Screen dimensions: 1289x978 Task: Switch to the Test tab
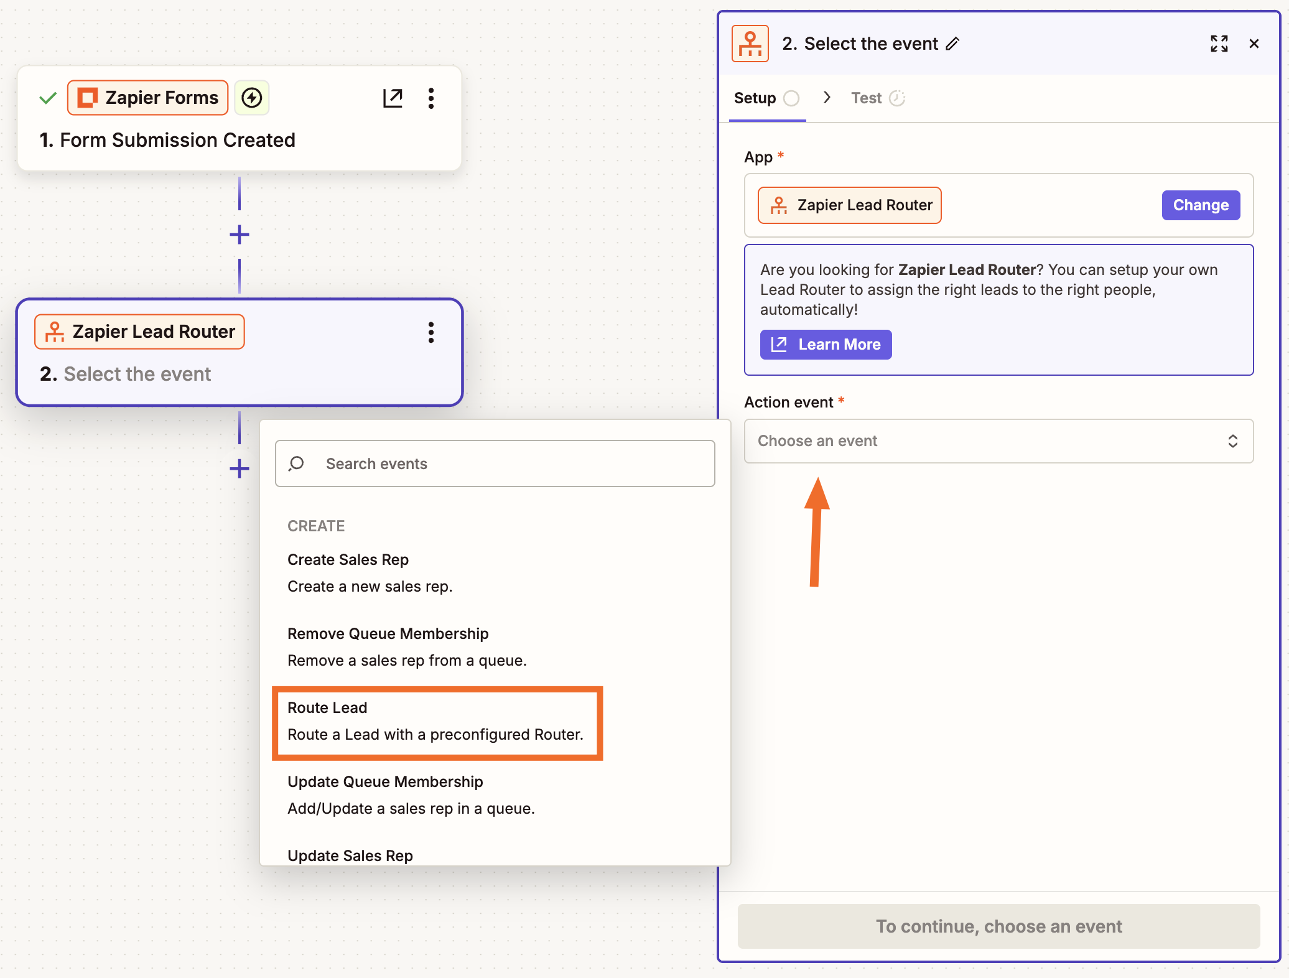pos(866,98)
